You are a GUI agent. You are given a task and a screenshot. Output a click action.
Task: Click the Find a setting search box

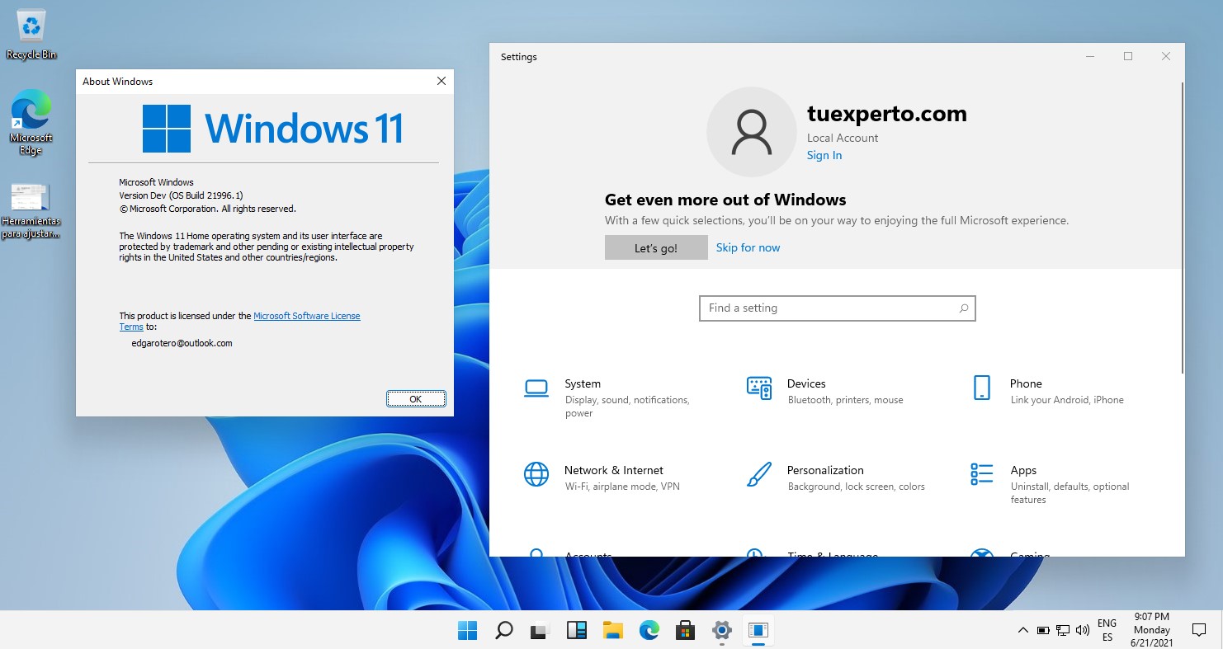(837, 308)
